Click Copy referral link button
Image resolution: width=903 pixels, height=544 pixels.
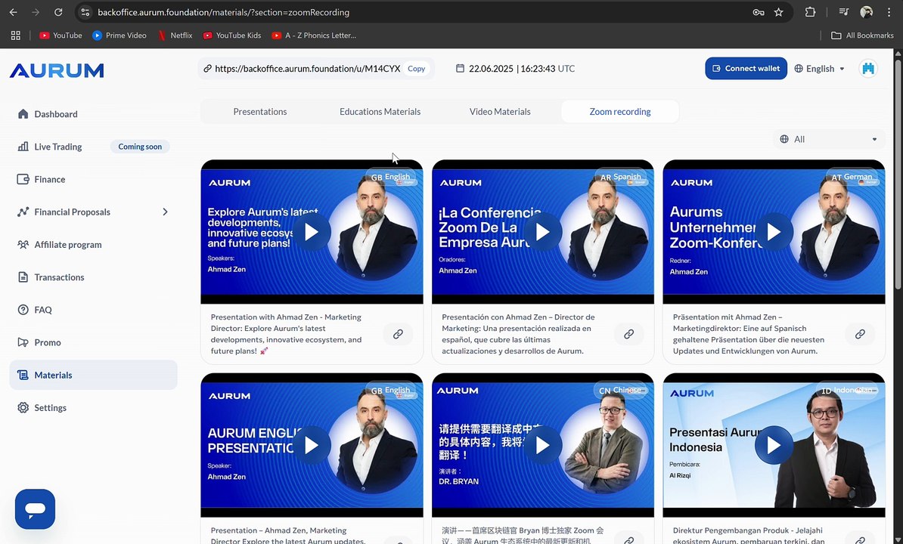pos(417,69)
